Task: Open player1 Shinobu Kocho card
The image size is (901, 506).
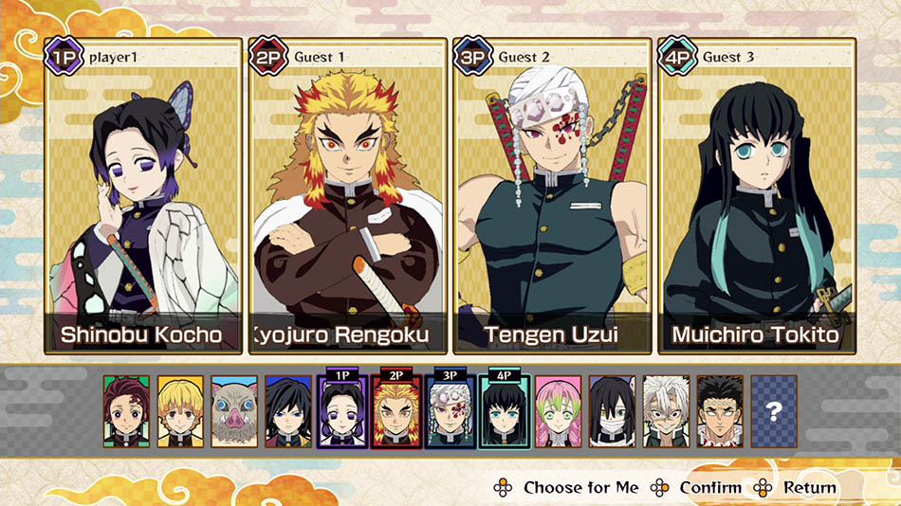Action: [143, 196]
